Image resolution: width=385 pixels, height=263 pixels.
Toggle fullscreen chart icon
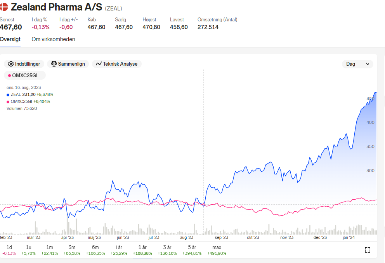(x=367, y=250)
